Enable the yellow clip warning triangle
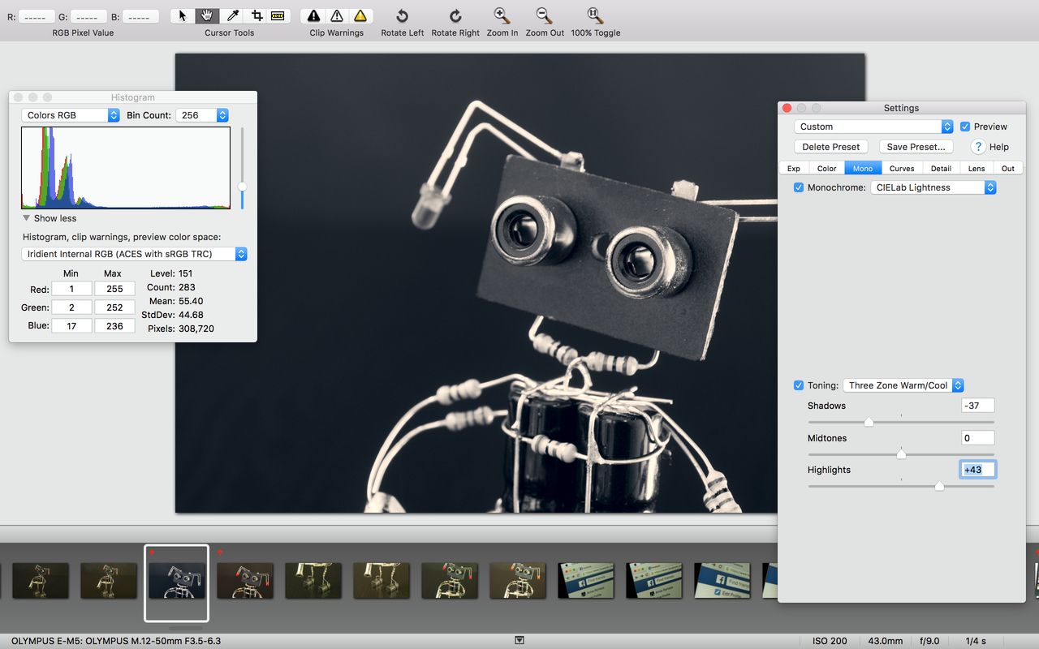 coord(360,15)
